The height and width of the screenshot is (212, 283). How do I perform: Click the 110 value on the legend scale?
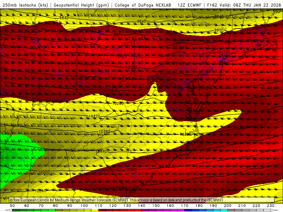tap(99, 206)
